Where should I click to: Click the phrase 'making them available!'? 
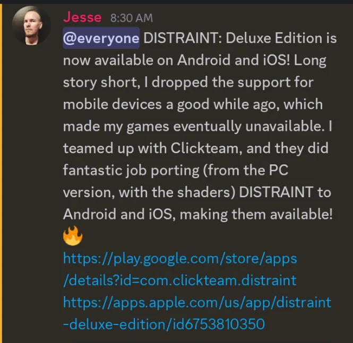[256, 214]
